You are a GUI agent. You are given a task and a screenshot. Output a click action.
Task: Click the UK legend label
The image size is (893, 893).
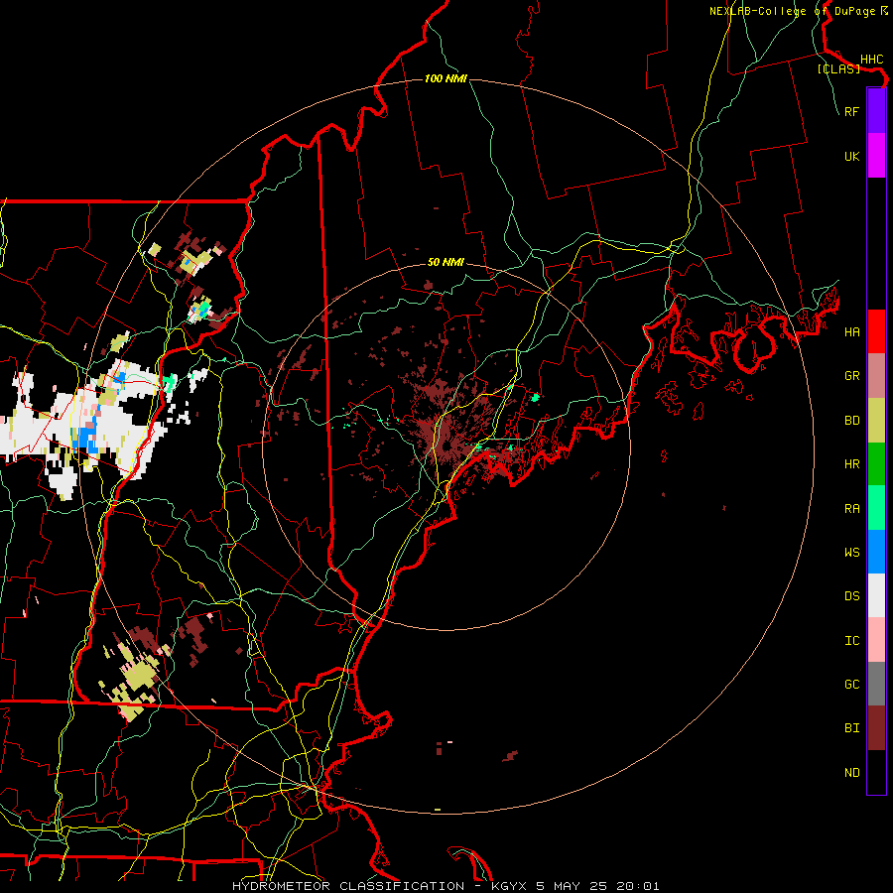pos(851,156)
